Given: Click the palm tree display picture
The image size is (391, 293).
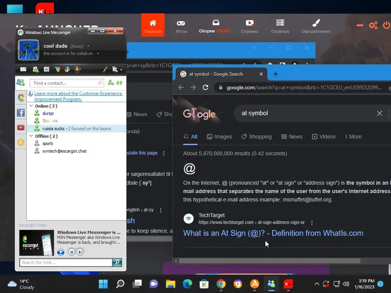Looking at the screenshot, I should click(x=28, y=50).
